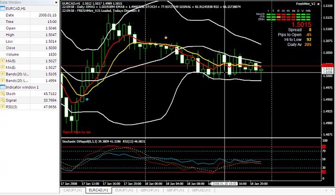This screenshot has height=195, width=335.
Task: Click the 17 Jan 12:00 time axis label
Action: pyautogui.click(x=91, y=184)
